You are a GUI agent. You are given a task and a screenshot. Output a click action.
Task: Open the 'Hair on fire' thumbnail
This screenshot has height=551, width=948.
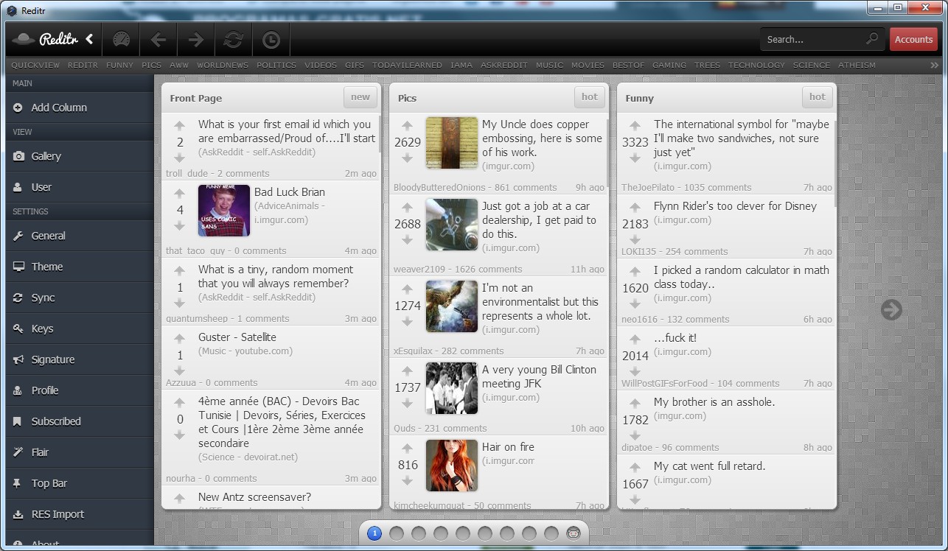coord(452,466)
